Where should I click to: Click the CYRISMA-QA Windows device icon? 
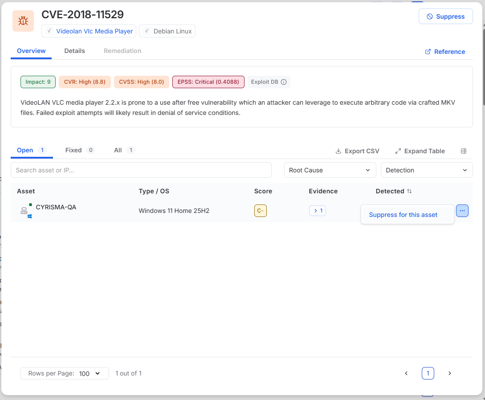click(26, 211)
